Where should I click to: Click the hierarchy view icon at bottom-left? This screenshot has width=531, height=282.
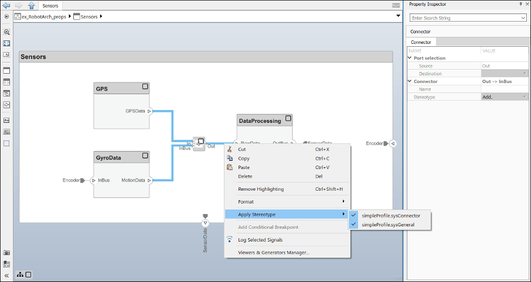pyautogui.click(x=20, y=275)
